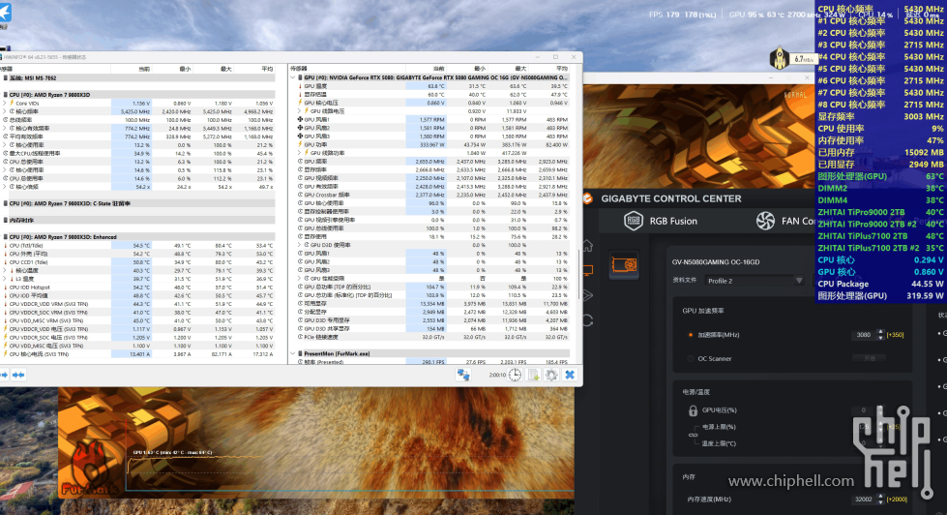Image resolution: width=947 pixels, height=515 pixels.
Task: Click the blue bird icon on the desktop
Action: pos(6,12)
